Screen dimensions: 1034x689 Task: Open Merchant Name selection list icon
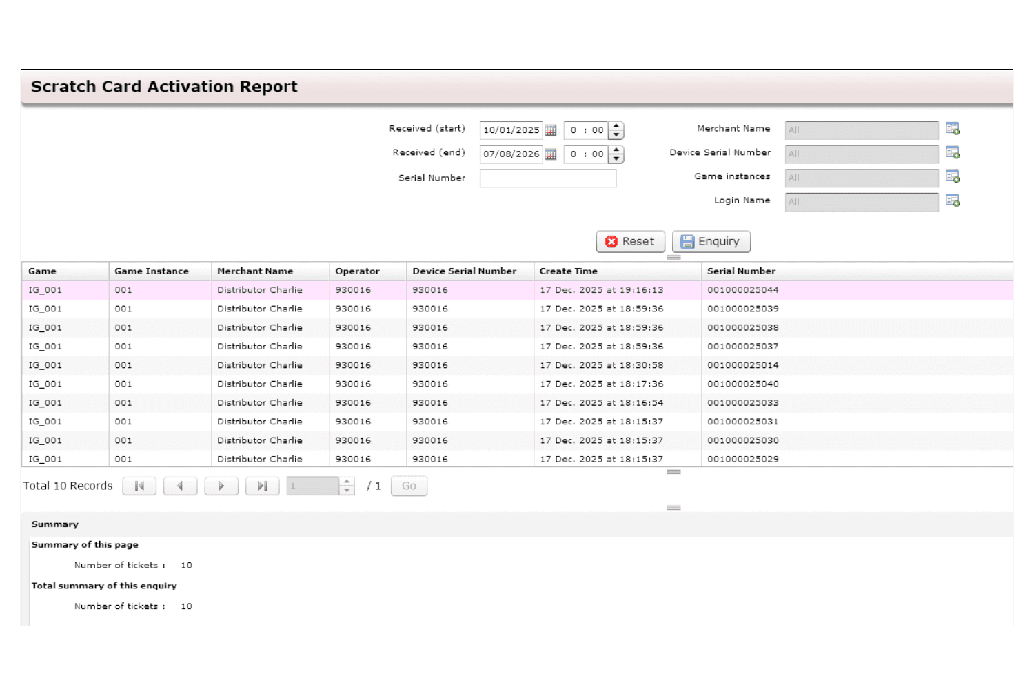[953, 129]
